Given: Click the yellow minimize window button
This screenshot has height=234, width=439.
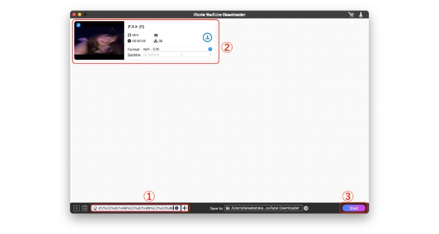Looking at the screenshot, I should pos(80,15).
